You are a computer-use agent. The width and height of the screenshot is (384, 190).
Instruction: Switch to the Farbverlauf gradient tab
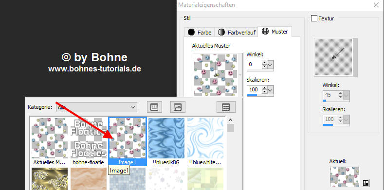pos(237,32)
